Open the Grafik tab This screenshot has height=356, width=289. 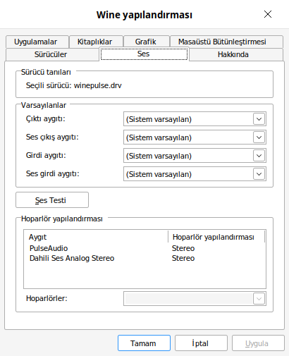coord(147,42)
